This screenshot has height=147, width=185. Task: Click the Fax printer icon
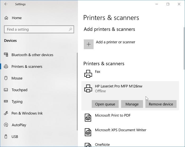88,74
